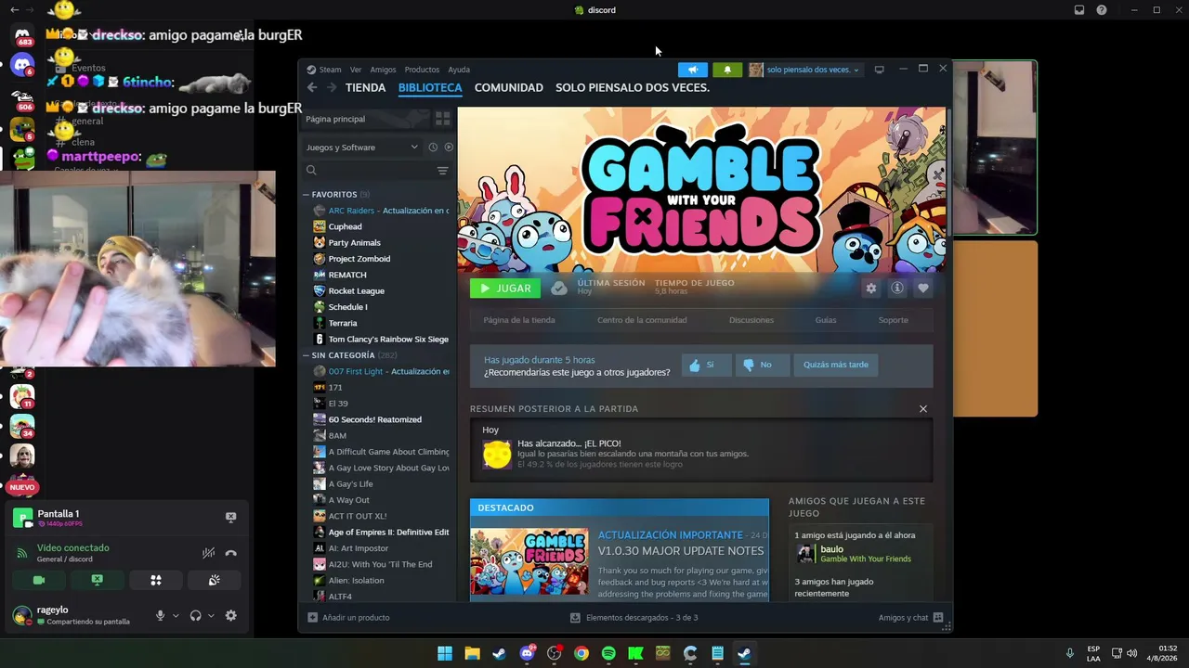
Task: Select Alien: Isolation in the library list
Action: (x=356, y=581)
